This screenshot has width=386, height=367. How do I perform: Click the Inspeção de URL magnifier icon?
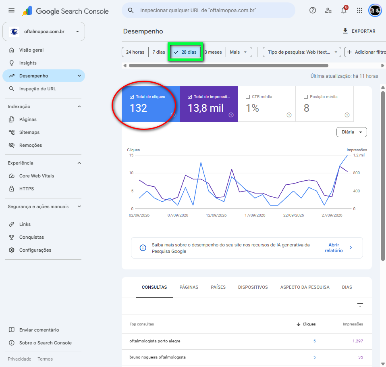tap(12, 89)
